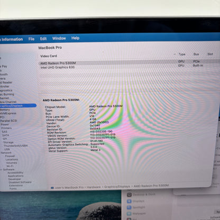Open the Window menu
Viewport: 220px width, 220px height.
(59, 38)
